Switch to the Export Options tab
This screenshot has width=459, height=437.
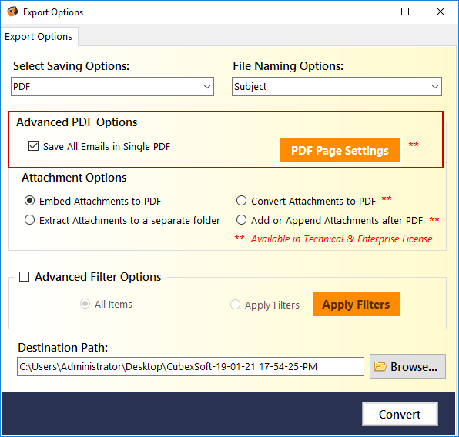click(x=39, y=37)
